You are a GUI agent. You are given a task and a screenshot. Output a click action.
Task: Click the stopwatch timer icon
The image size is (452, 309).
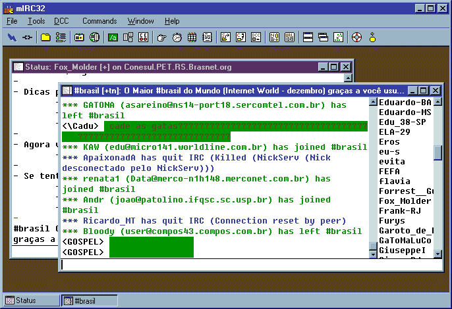coord(177,37)
